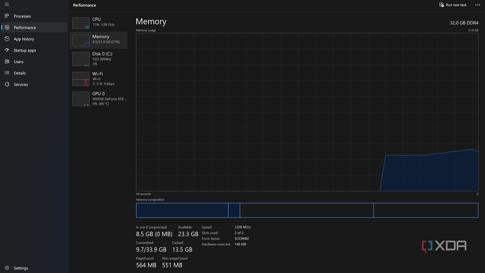
Task: Select the Memory mini graph thumbnail
Action: (x=81, y=40)
